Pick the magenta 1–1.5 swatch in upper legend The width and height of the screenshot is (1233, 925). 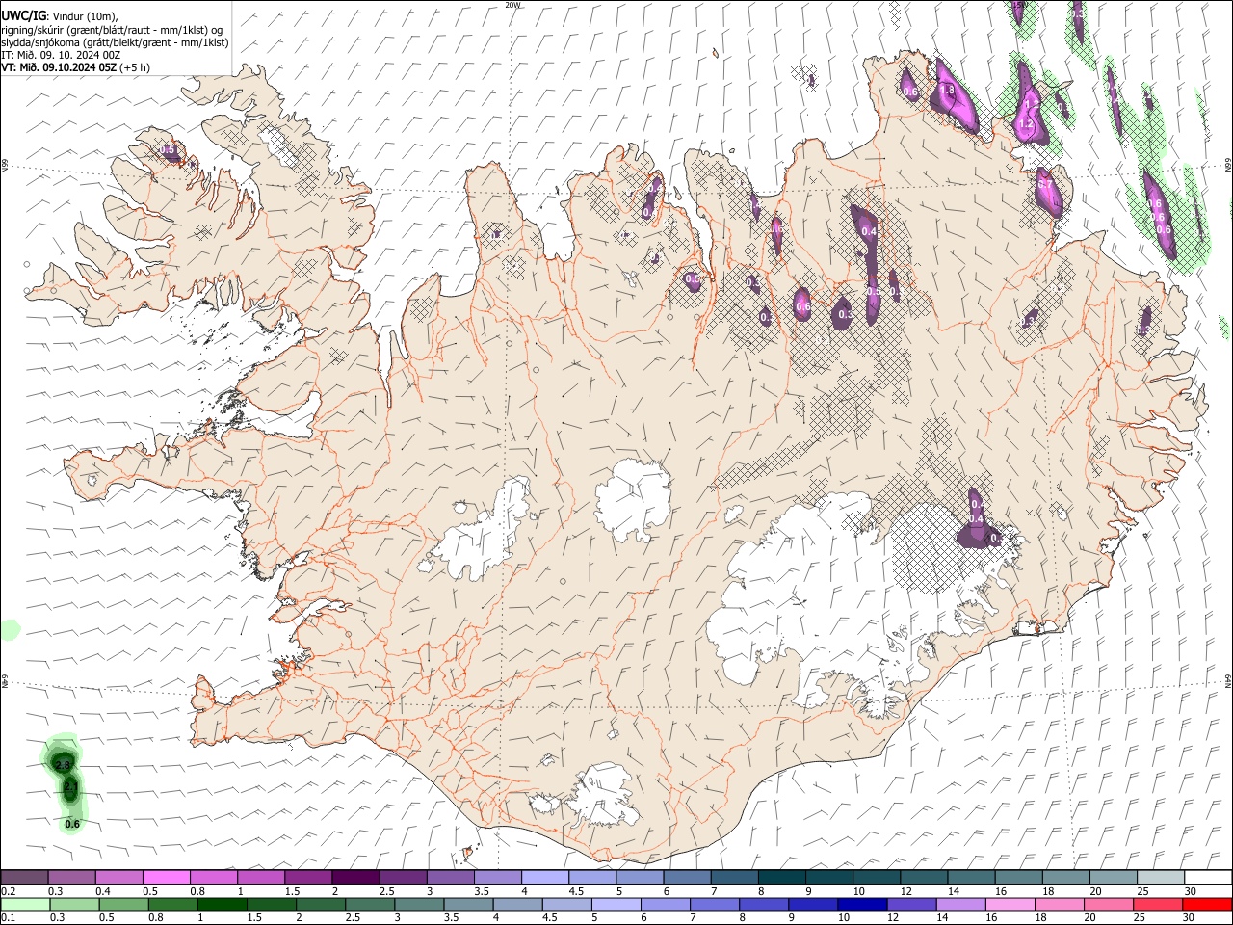point(260,876)
